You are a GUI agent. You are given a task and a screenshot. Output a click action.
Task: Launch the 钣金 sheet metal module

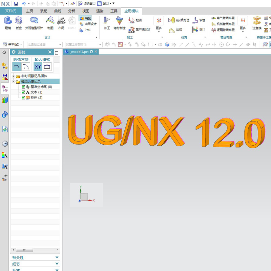click(x=19, y=23)
